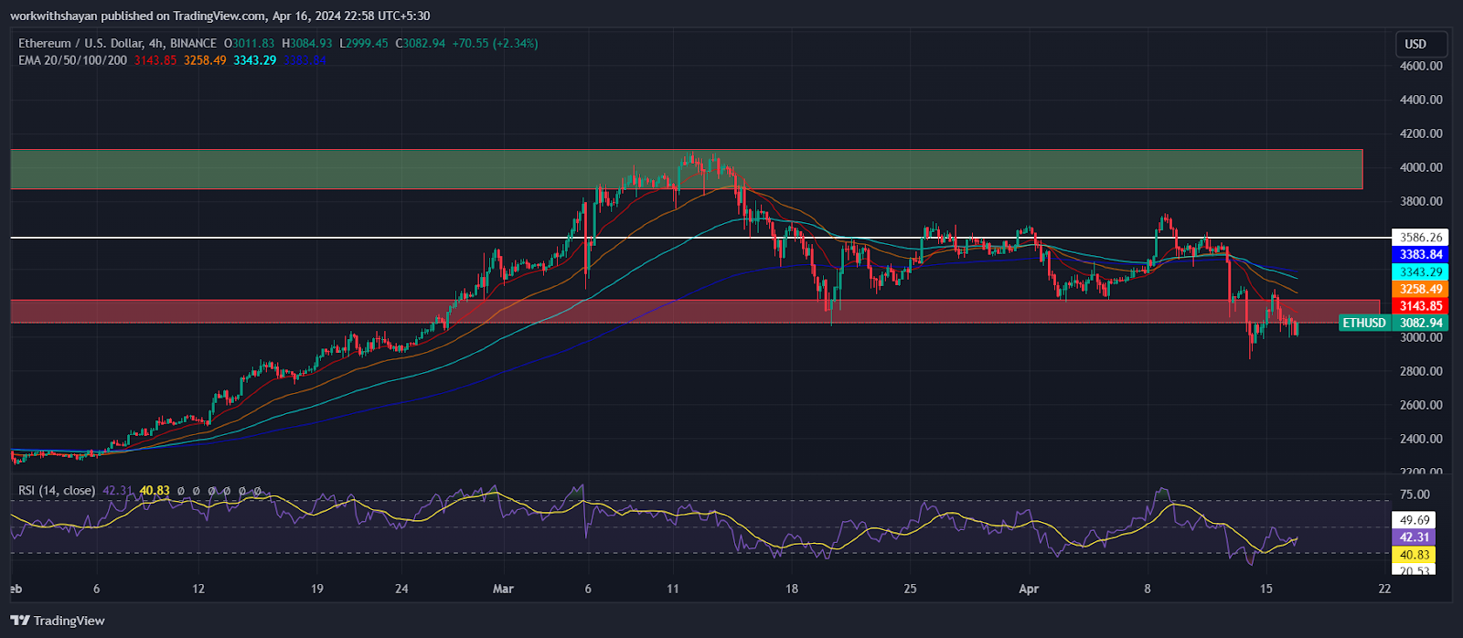Click the white 3586.26 horizontal line label
The image size is (1463, 638).
(1420, 238)
